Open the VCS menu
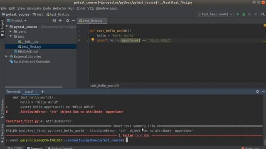This screenshot has height=149, width=266. pyautogui.click(x=91, y=8)
